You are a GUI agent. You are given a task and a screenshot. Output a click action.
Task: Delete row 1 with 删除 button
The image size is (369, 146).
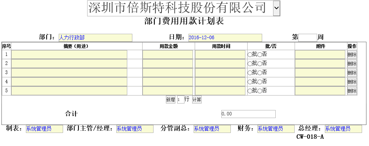coord(352,55)
